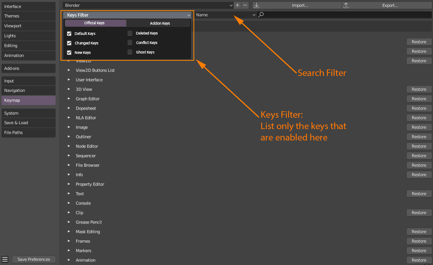Click the minus icon to remove keymap preset
Image resolution: width=433 pixels, height=265 pixels.
[x=245, y=5]
